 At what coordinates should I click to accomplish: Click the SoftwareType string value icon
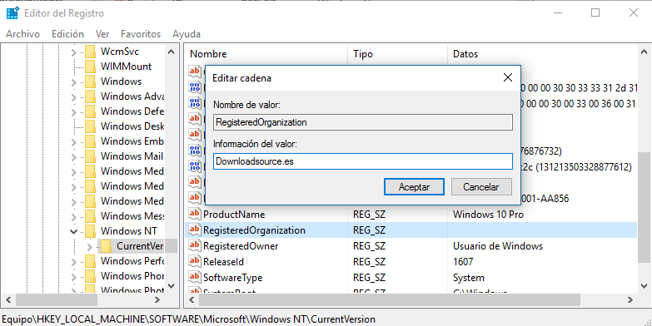[x=195, y=278]
